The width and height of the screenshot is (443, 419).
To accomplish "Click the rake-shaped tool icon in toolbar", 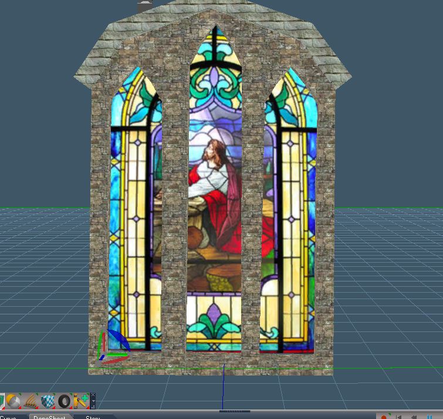I will [31, 401].
